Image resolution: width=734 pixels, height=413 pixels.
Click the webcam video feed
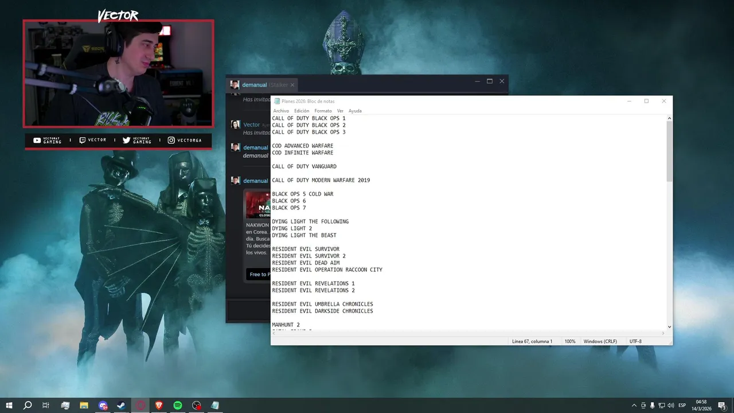click(x=118, y=73)
